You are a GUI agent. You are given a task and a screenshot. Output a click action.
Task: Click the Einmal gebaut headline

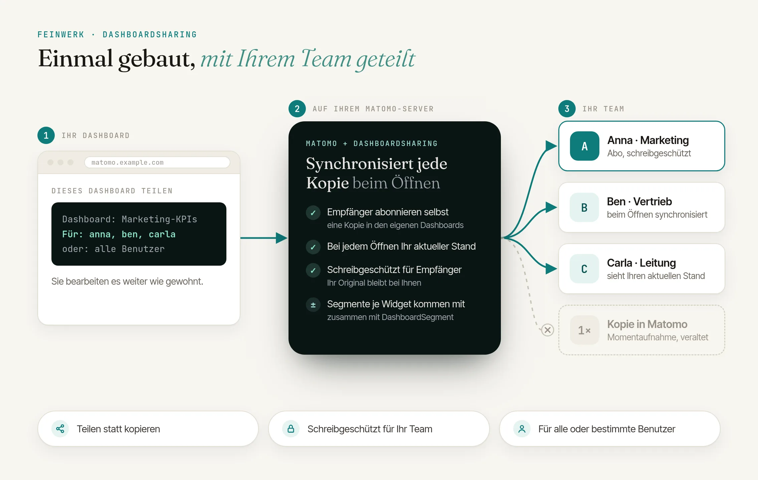pos(226,59)
